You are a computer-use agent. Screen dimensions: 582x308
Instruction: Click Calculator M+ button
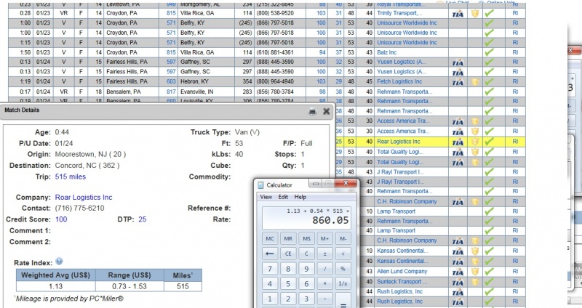324,239
